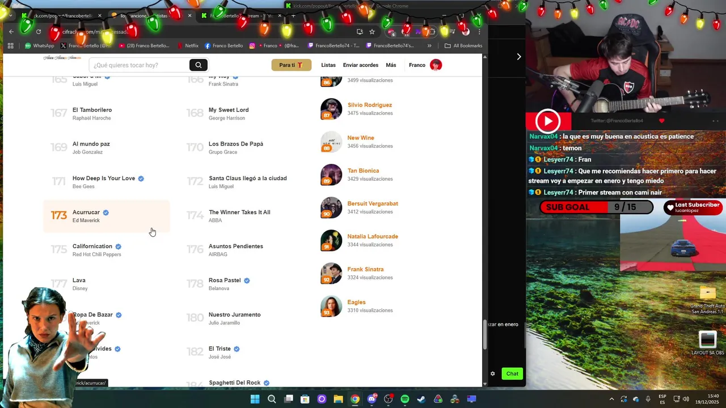Open How Deep Is Your Love

coord(104,178)
